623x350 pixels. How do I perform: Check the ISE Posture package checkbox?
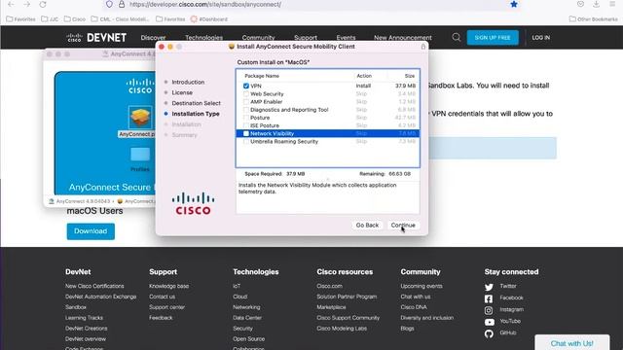246,125
